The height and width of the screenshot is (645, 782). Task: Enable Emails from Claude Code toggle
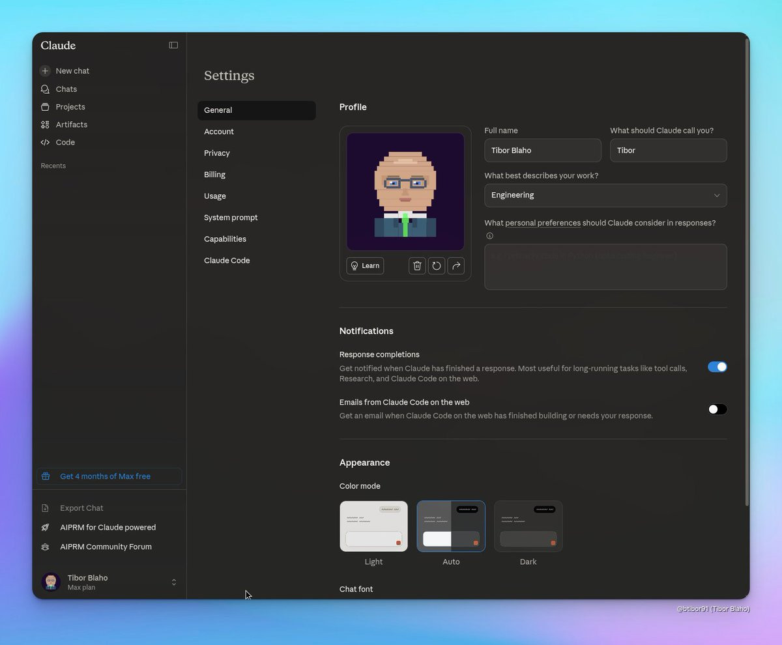(x=717, y=409)
